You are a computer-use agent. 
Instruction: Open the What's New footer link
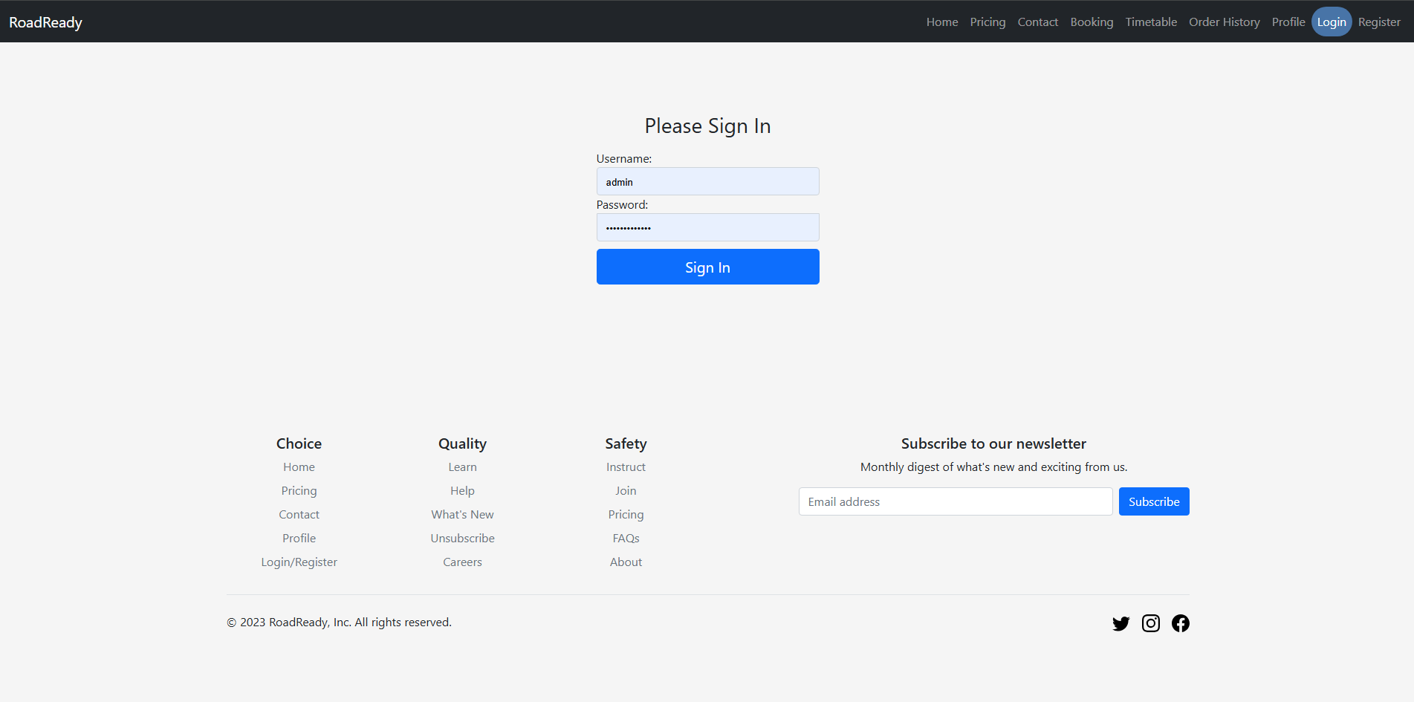coord(462,515)
